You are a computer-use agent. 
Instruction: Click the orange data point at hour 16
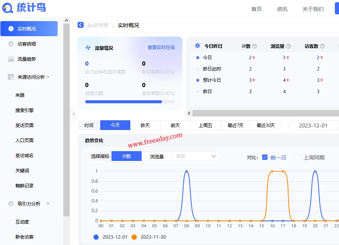(x=272, y=171)
